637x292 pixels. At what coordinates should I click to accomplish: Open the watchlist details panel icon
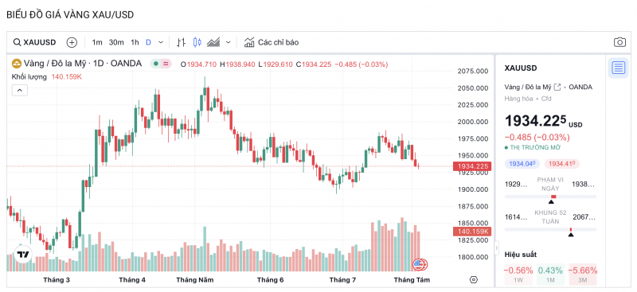[619, 68]
